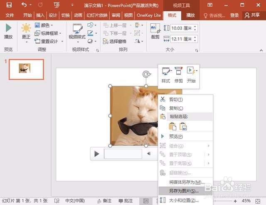Click 选择窗格 selection pane button
Image resolution: width=266 pixels, height=205 pixels.
point(115,41)
